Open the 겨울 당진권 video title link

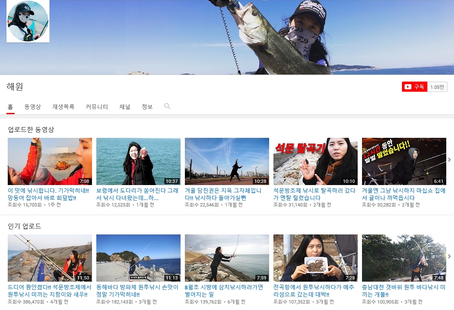pos(223,194)
